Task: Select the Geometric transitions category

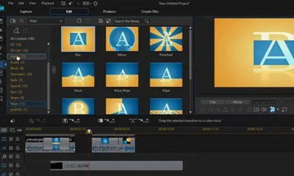Action: tap(22, 74)
